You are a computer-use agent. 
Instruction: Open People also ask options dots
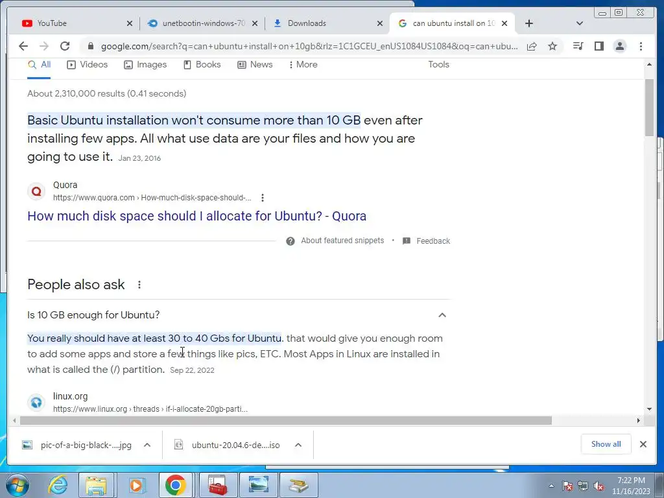click(139, 285)
